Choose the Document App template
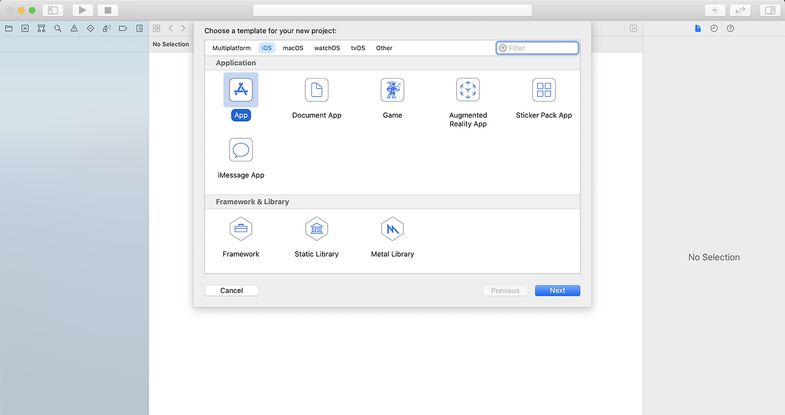 [x=316, y=90]
